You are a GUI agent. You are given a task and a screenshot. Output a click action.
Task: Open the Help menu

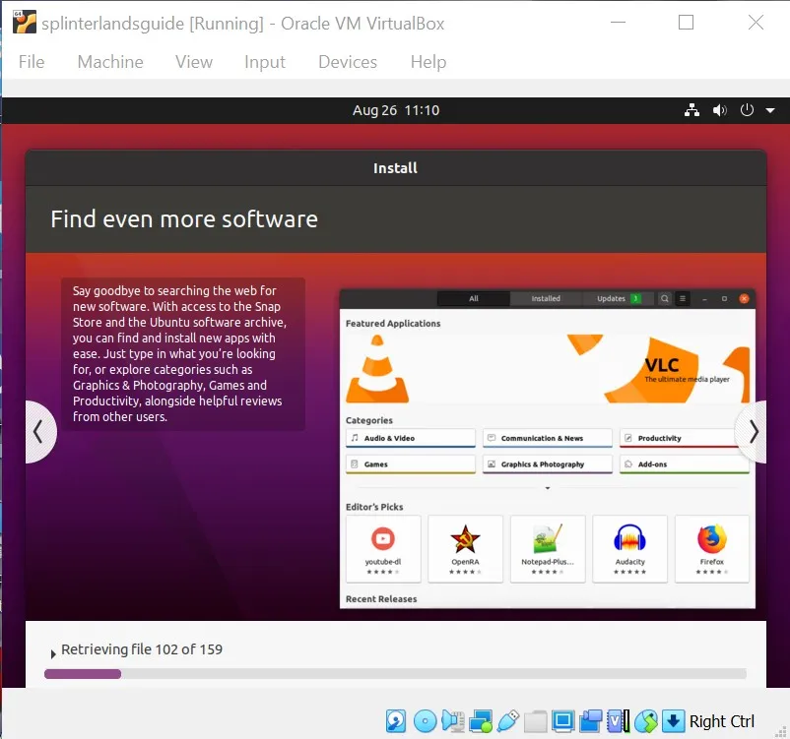[x=428, y=62]
